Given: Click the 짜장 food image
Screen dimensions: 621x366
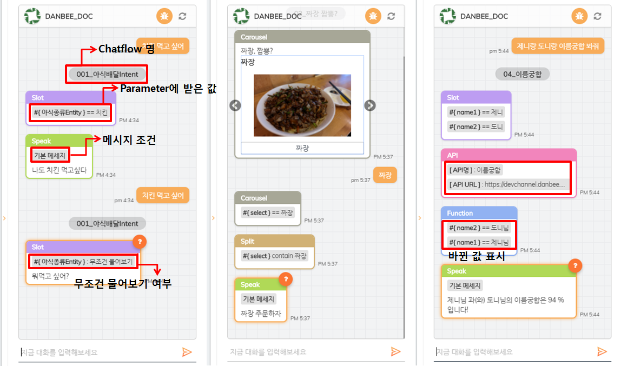Looking at the screenshot, I should pos(302,105).
